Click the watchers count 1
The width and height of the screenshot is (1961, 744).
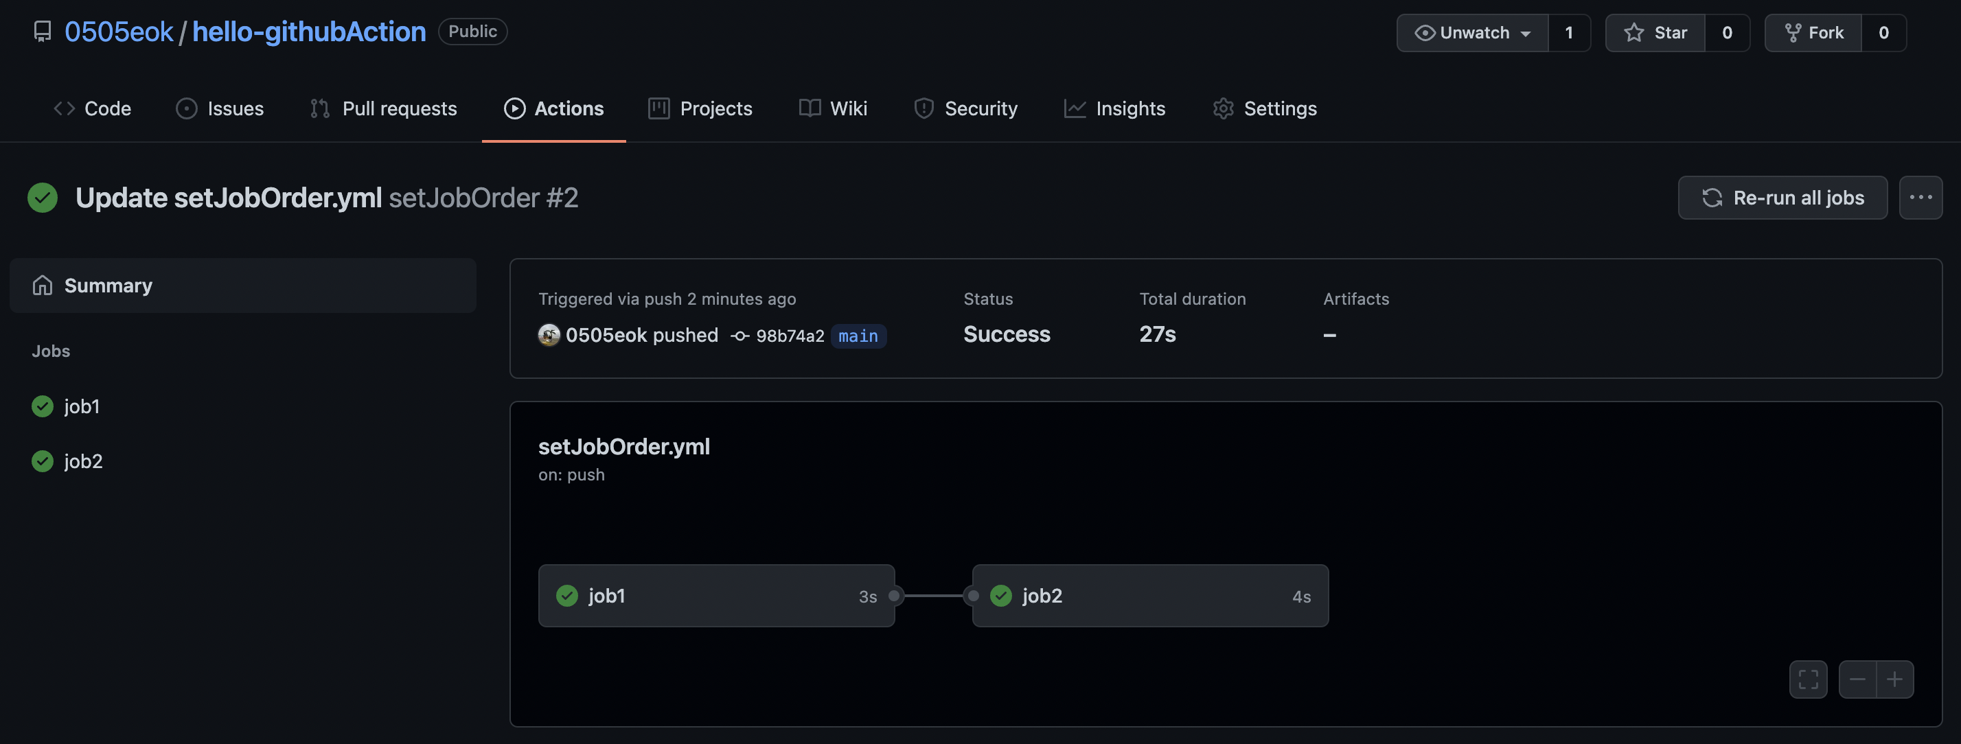pyautogui.click(x=1569, y=33)
